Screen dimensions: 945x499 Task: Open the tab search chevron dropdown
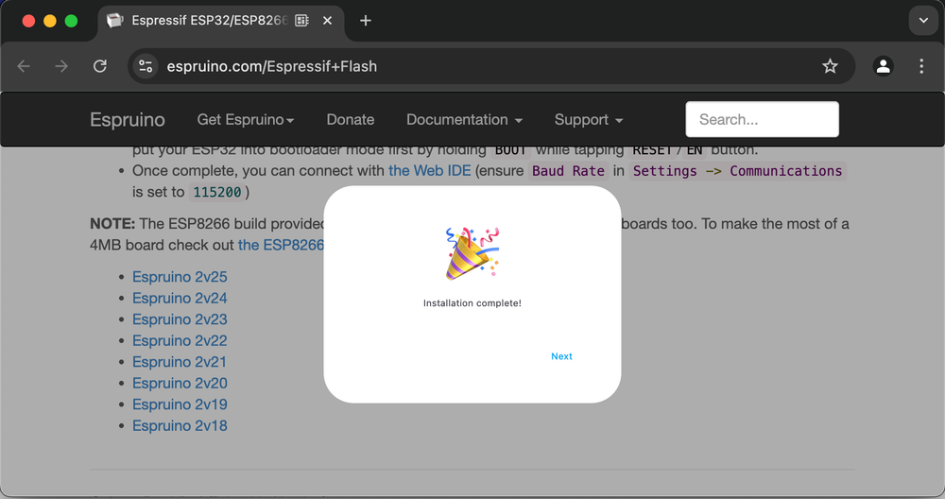click(923, 21)
